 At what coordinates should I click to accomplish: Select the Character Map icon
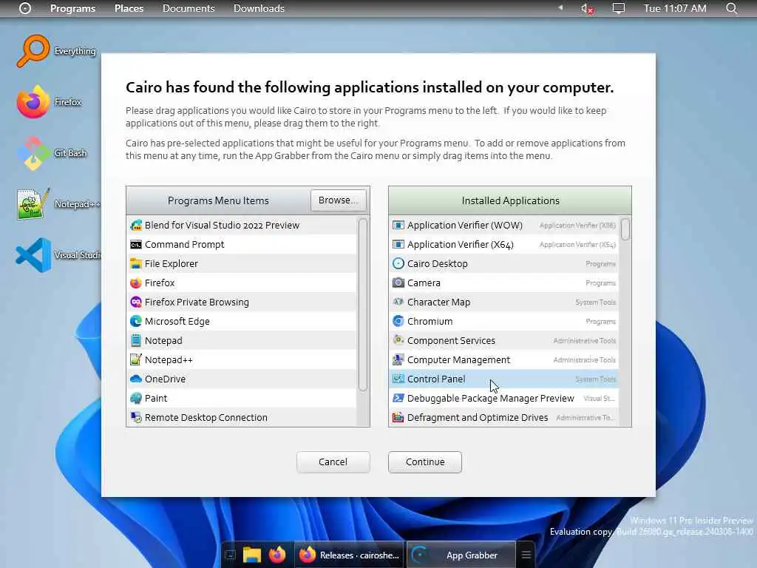pos(398,302)
